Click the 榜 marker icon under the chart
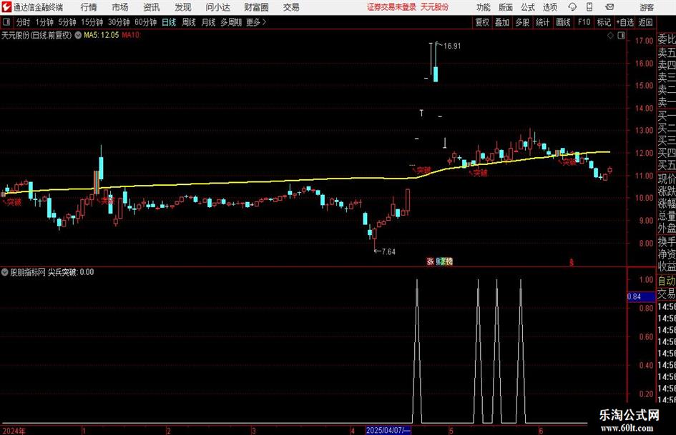Screen dimensions: 676x435 (x=449, y=261)
